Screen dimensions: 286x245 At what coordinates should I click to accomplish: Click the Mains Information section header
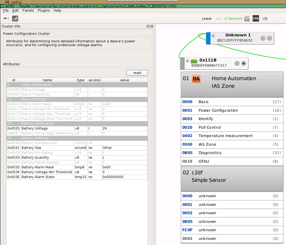[x=77, y=85]
